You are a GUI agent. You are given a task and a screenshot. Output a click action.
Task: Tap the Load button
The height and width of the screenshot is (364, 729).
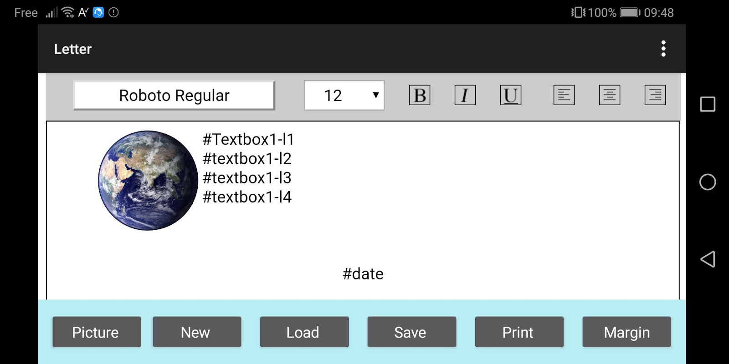(x=304, y=332)
